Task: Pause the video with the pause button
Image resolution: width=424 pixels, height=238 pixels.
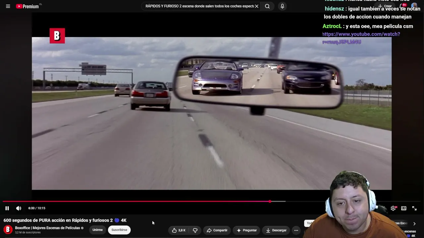Action: point(7,208)
